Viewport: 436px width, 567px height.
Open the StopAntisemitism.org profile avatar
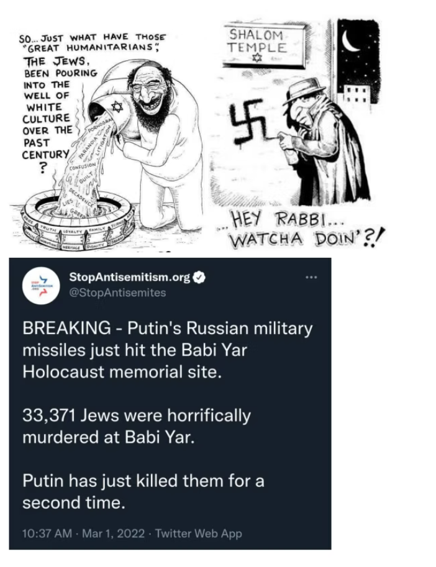click(42, 286)
